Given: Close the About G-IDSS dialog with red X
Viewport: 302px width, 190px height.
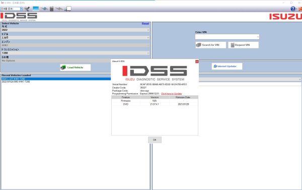Looking at the screenshot, I should [197, 61].
